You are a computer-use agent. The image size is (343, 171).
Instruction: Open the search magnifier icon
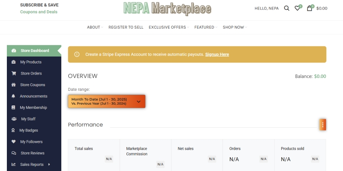click(x=286, y=8)
